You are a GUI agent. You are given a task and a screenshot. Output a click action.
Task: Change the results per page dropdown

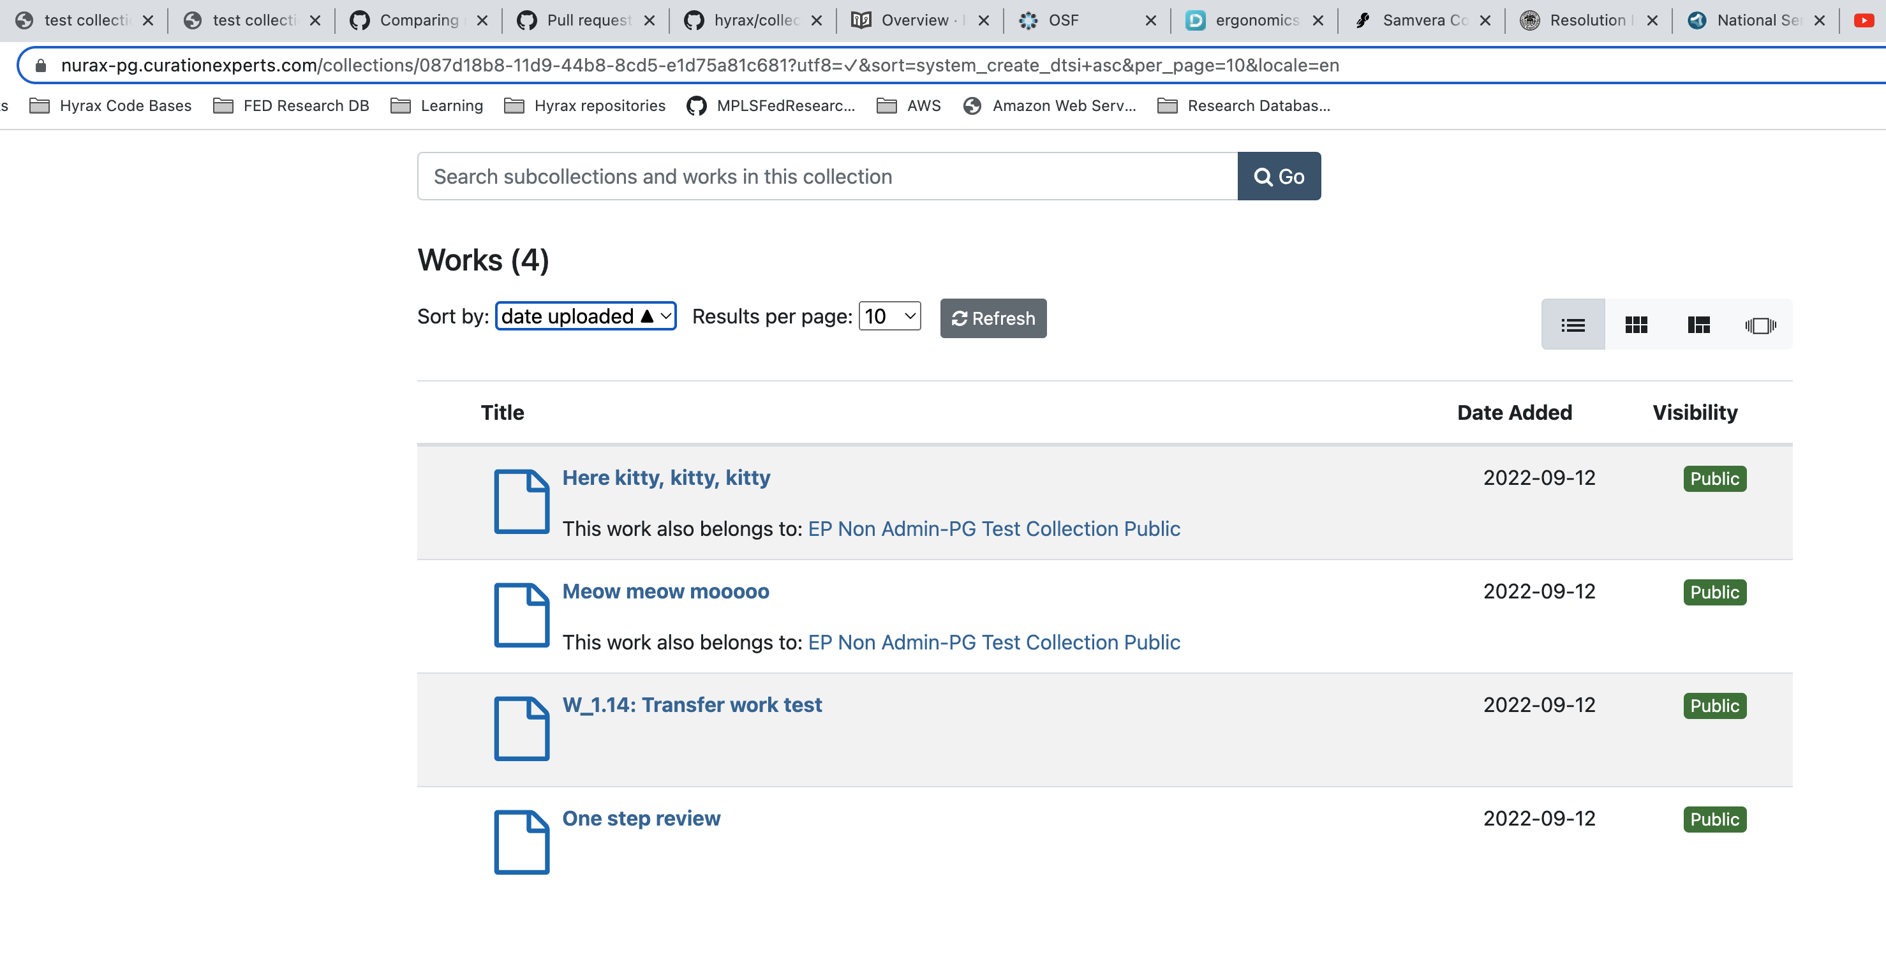[888, 316]
